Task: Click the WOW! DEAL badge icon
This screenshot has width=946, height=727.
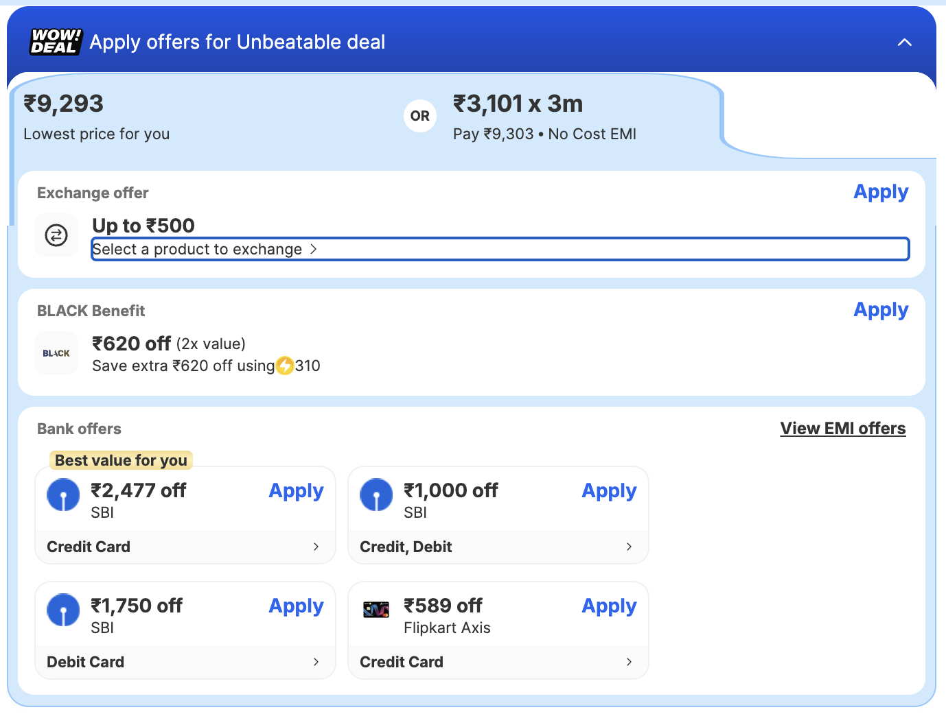Action: (x=56, y=42)
